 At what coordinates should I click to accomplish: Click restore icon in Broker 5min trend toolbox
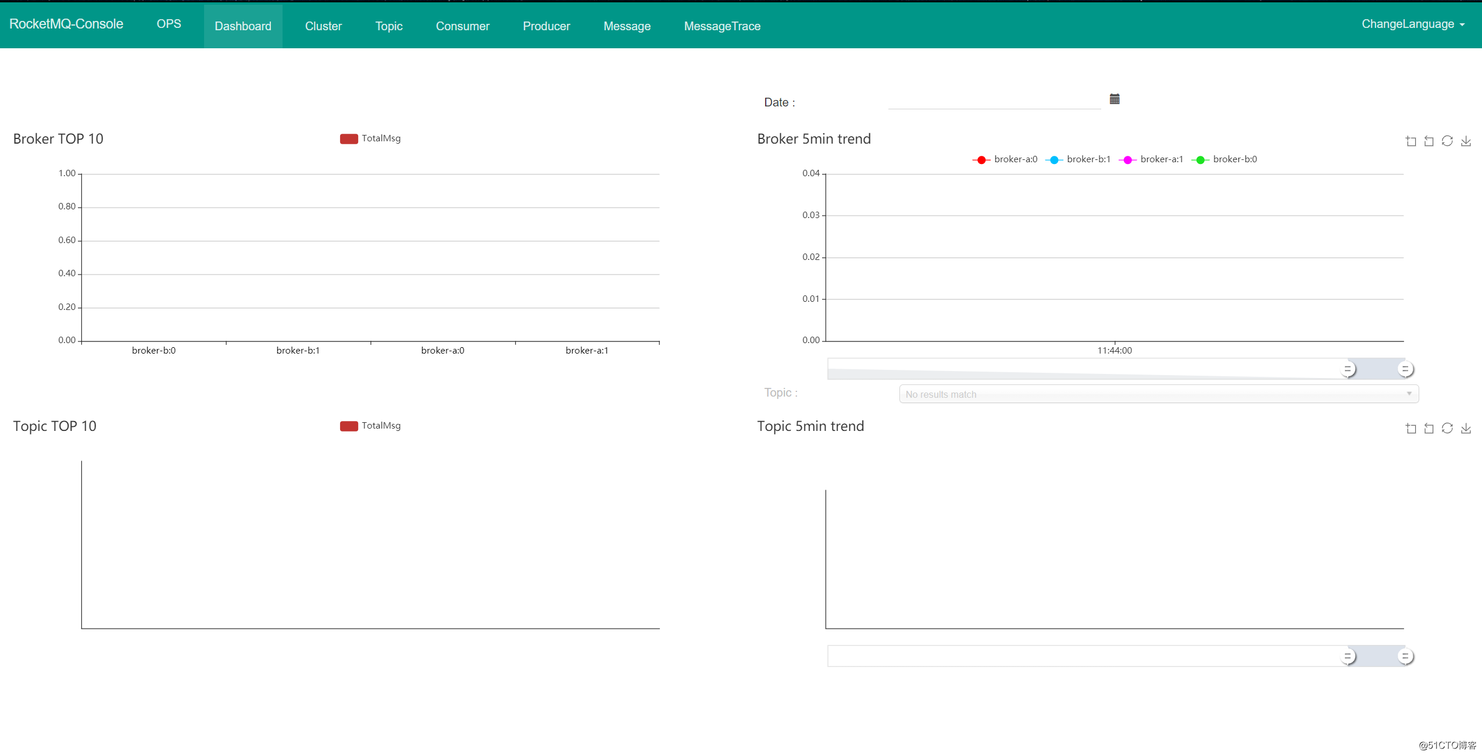click(x=1447, y=141)
